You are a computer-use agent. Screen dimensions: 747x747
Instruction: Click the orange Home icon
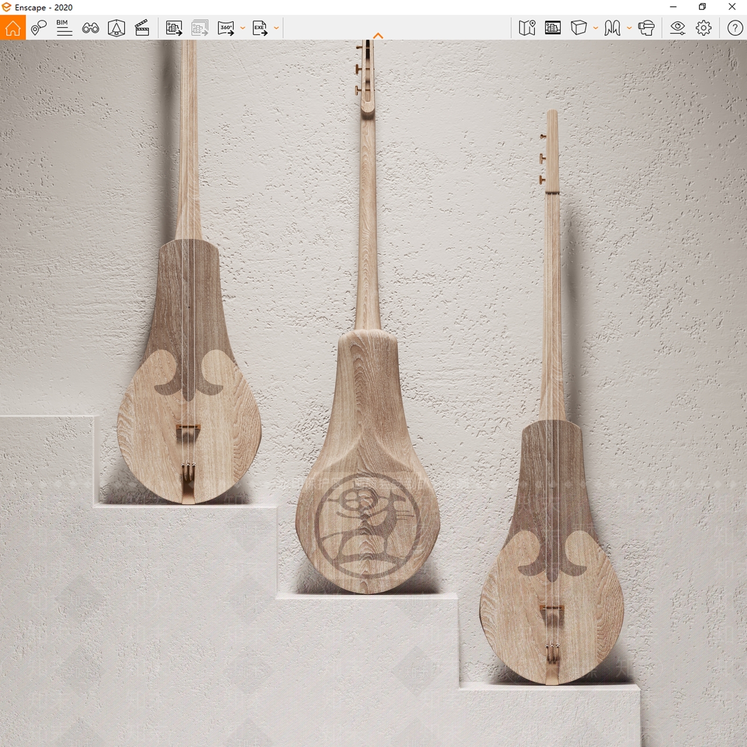[13, 28]
